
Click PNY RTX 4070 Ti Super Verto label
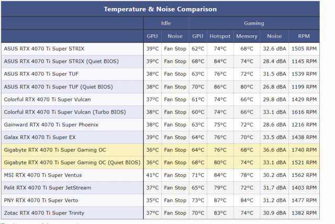(x=43, y=200)
